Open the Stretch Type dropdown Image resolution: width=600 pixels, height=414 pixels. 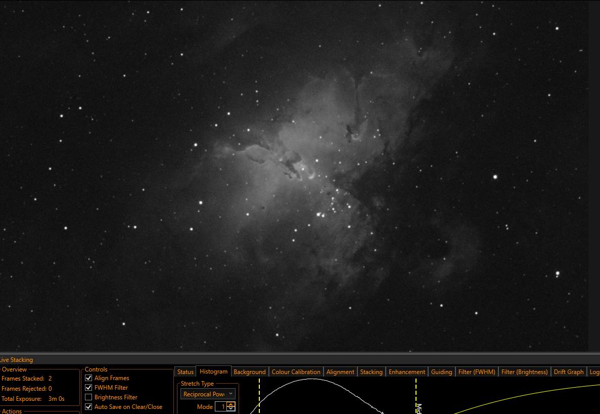pyautogui.click(x=208, y=394)
